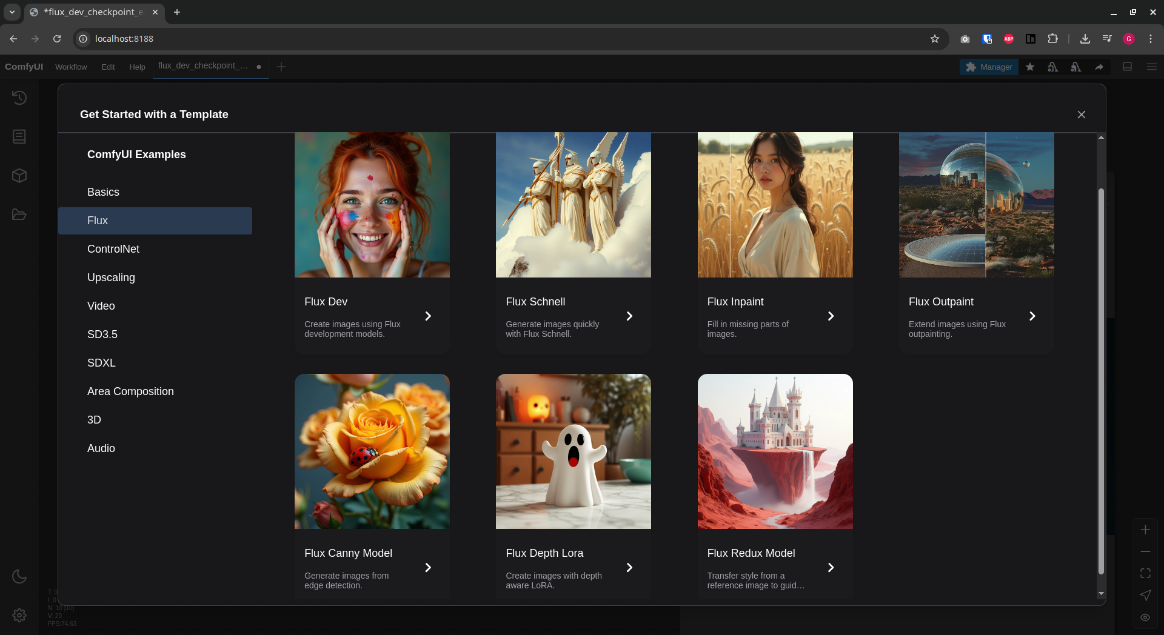The width and height of the screenshot is (1164, 635).
Task: Open the workflow history panel
Action: [x=19, y=97]
